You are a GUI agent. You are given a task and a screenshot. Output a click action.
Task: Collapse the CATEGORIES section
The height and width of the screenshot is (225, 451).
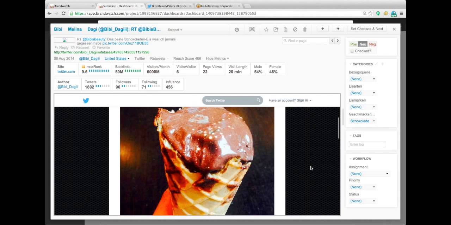(x=351, y=64)
